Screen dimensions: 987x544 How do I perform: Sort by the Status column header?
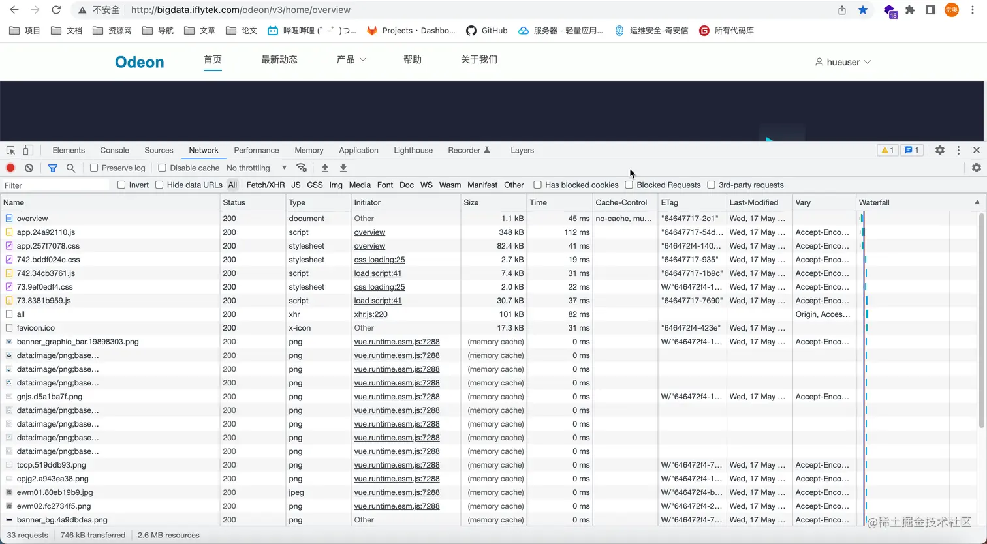[253, 202]
